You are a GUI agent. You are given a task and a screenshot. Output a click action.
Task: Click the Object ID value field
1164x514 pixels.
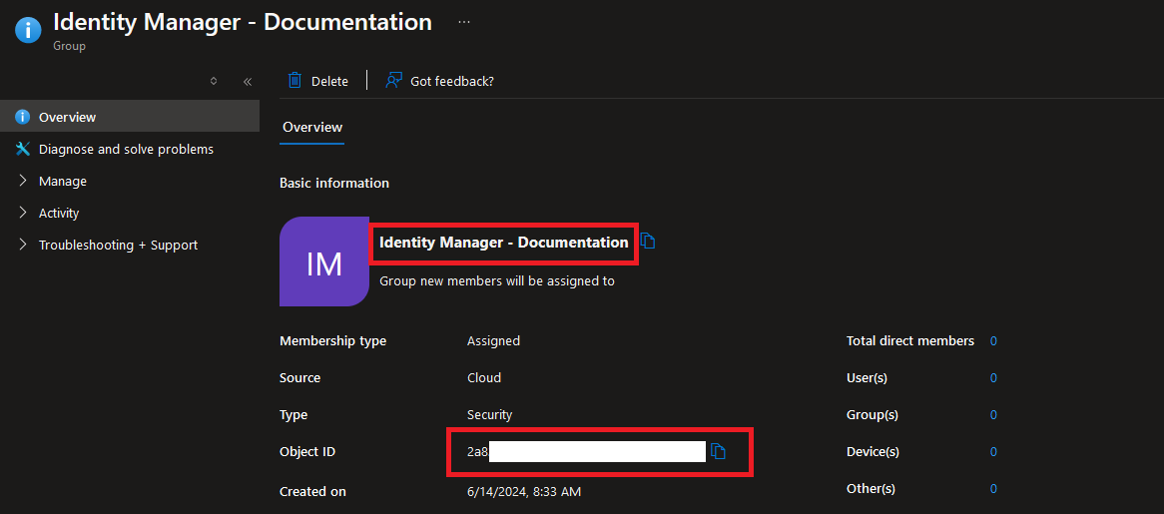click(x=586, y=451)
